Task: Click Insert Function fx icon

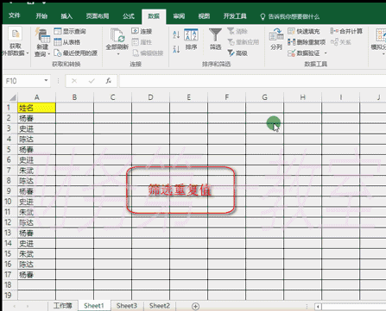Action: pos(108,81)
